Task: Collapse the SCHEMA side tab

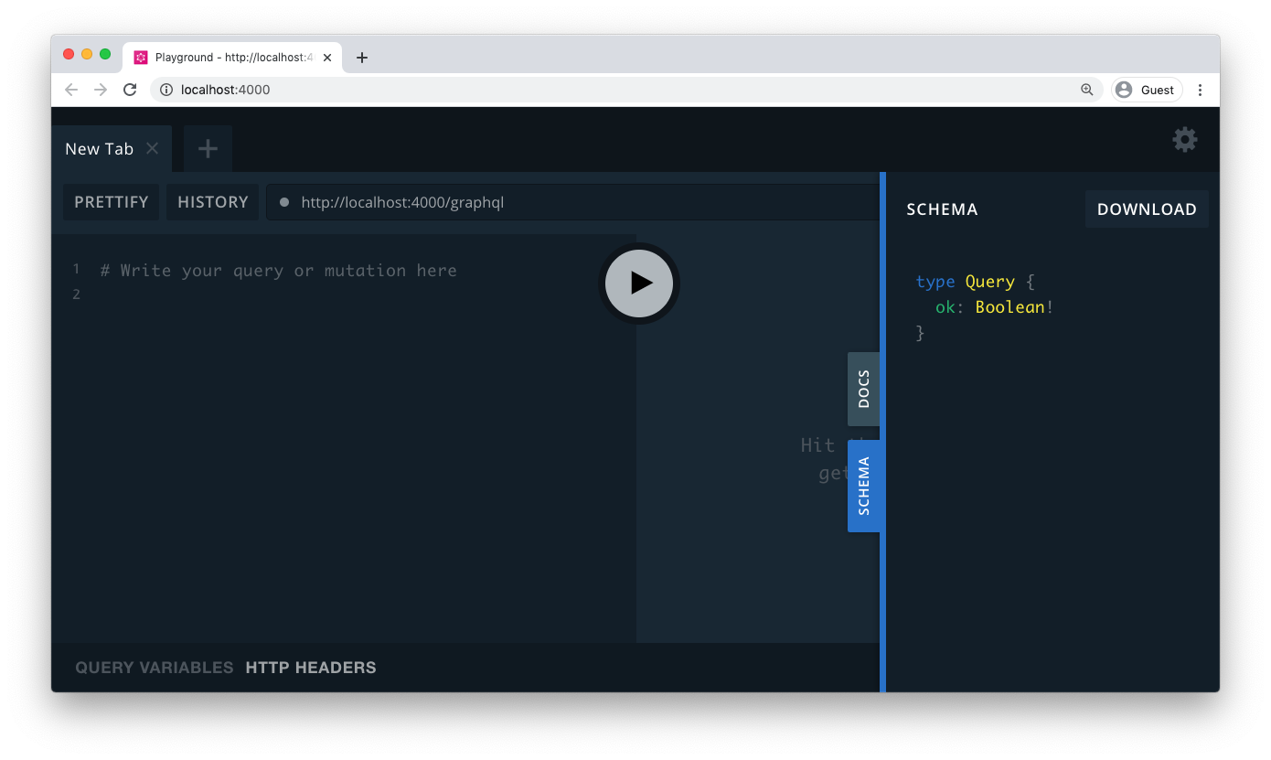Action: point(863,486)
